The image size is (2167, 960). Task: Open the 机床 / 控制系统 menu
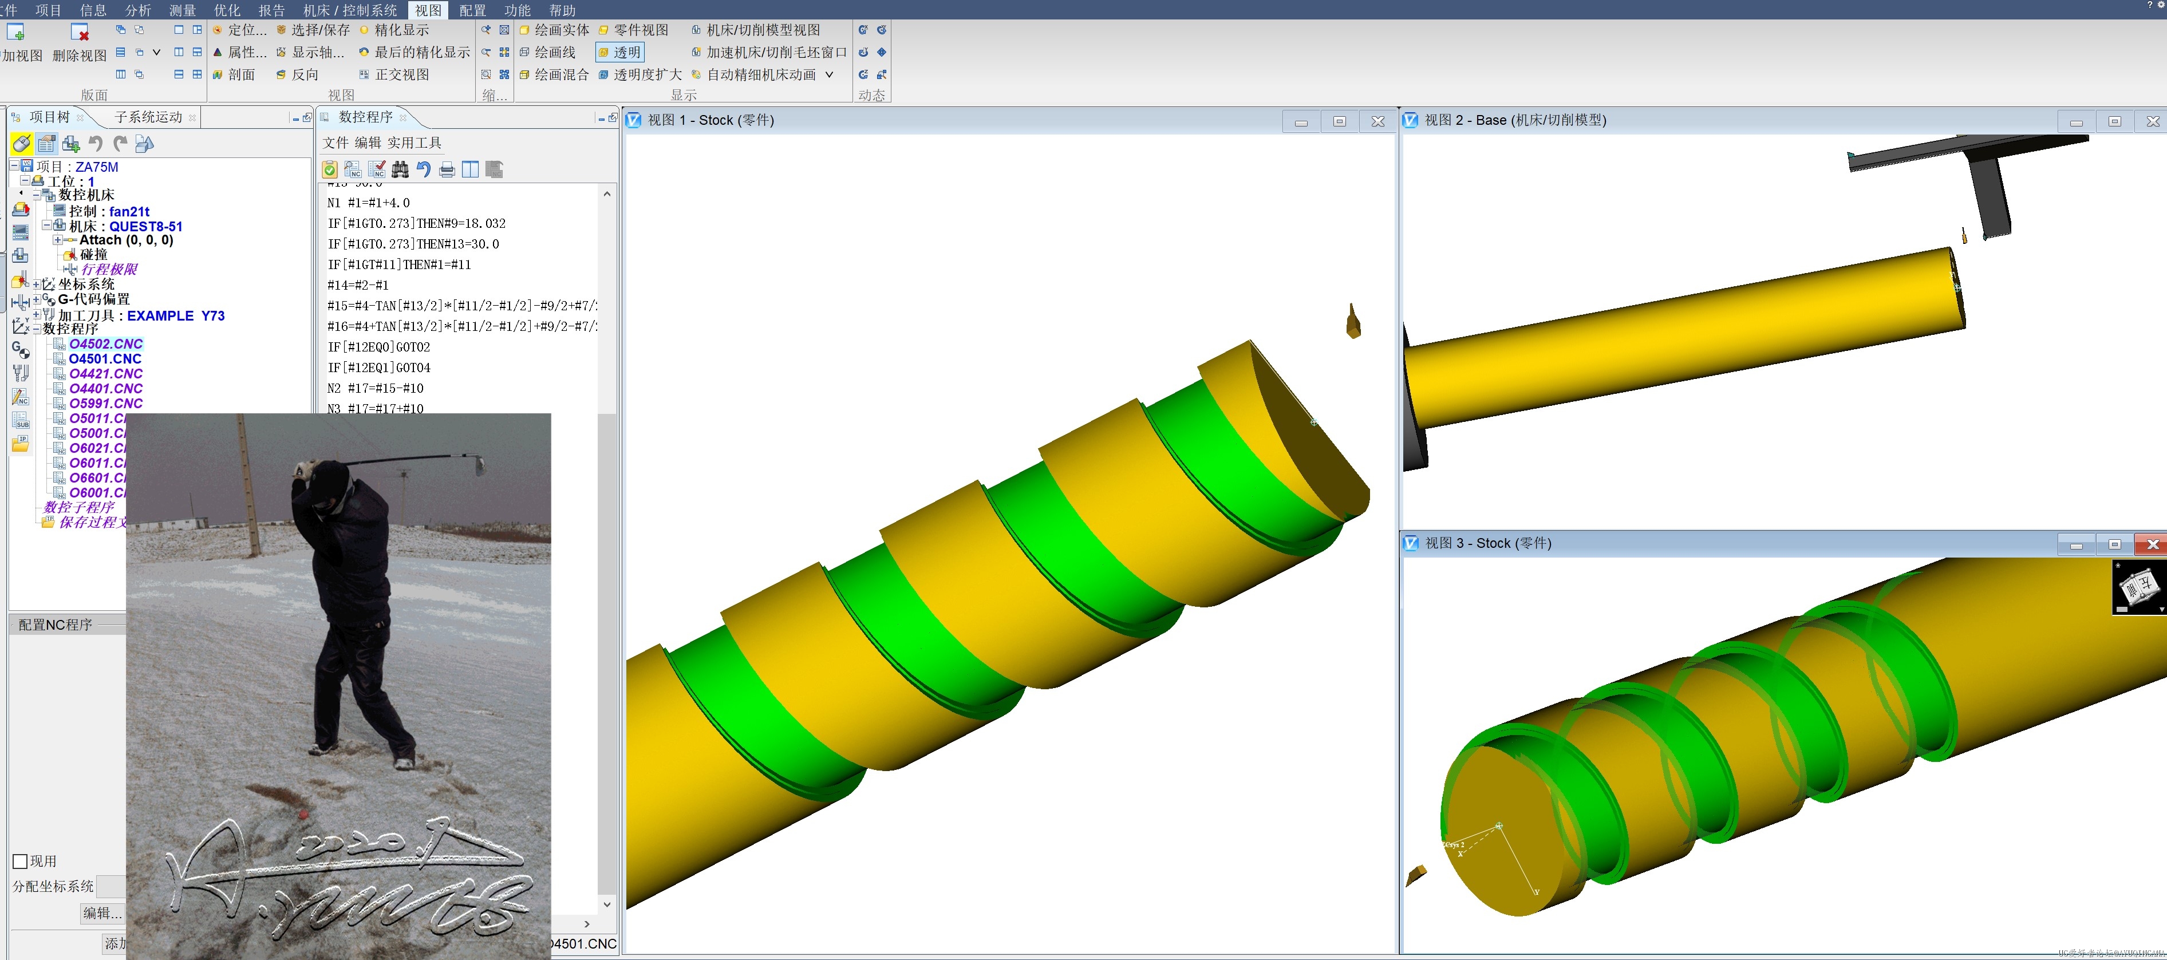coord(350,10)
